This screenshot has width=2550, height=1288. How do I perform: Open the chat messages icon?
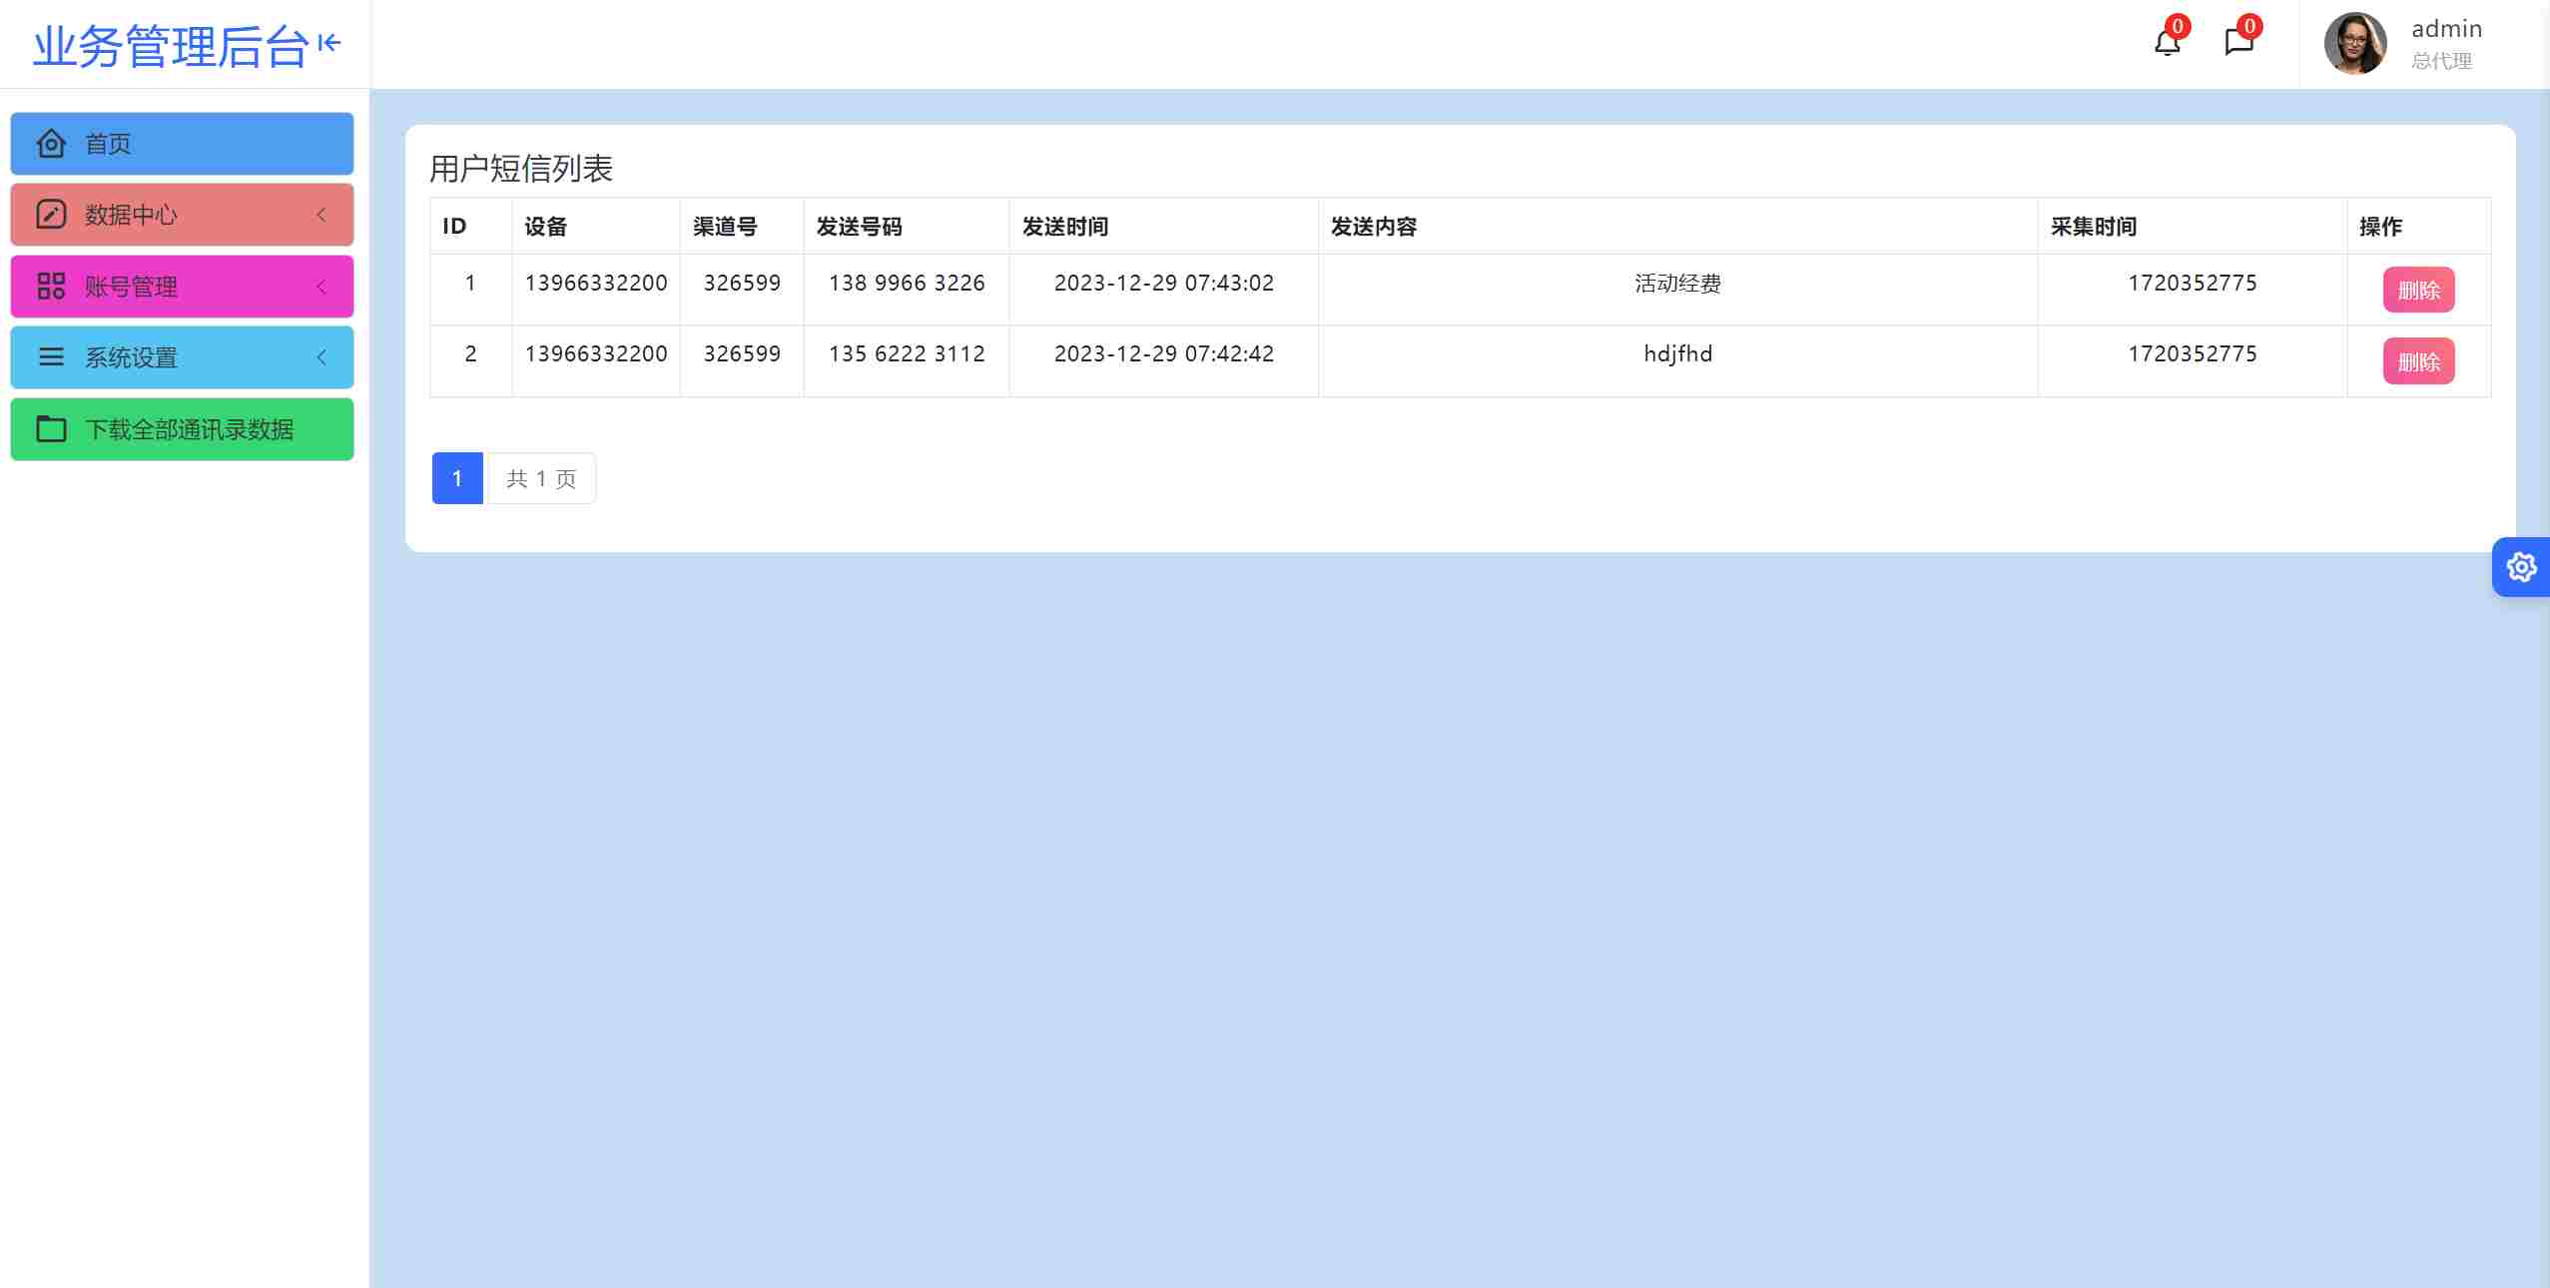pos(2237,43)
